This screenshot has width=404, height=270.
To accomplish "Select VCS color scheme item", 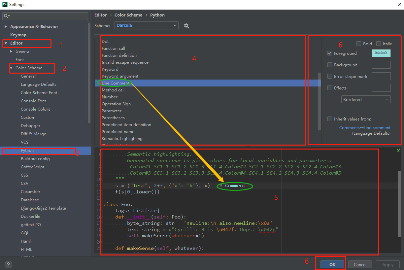I will click(x=24, y=142).
